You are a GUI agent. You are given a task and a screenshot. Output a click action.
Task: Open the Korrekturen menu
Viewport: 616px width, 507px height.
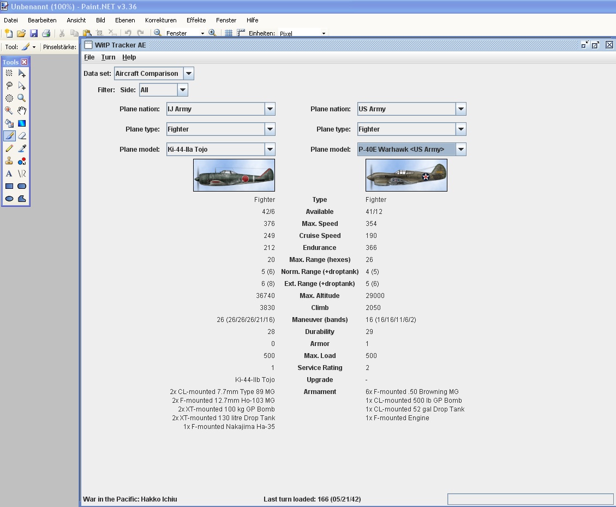click(160, 20)
